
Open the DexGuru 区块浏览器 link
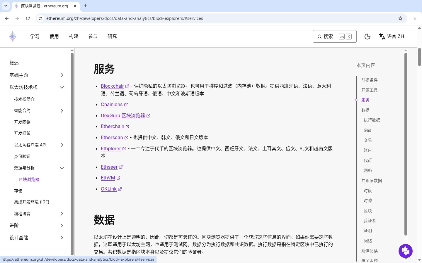(x=125, y=116)
